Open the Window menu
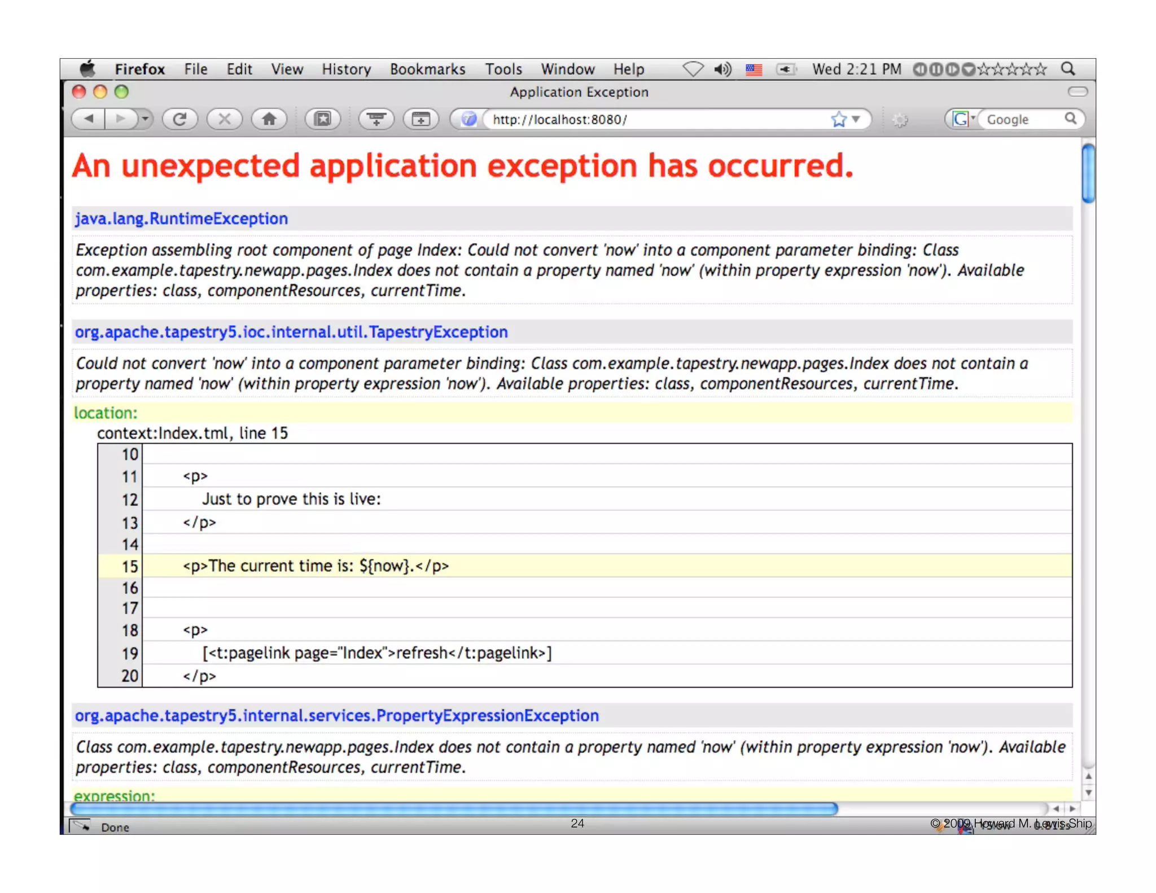The image size is (1156, 893). pos(567,69)
